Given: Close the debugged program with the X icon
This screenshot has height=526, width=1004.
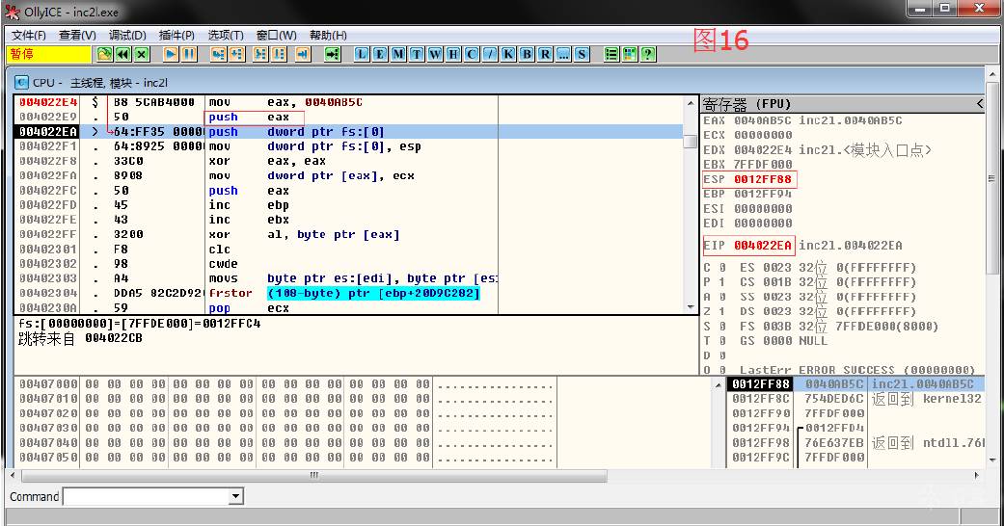Looking at the screenshot, I should pyautogui.click(x=142, y=54).
